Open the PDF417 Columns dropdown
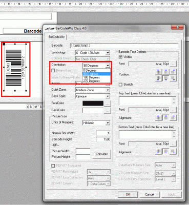 (108, 184)
